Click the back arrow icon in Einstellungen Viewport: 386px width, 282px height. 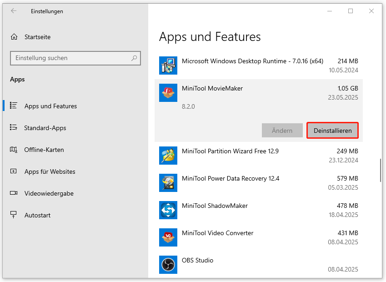[x=14, y=11]
